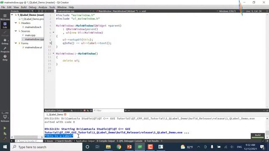Open Chrome from the taskbar
This screenshot has height=151, width=269.
pos(119,147)
